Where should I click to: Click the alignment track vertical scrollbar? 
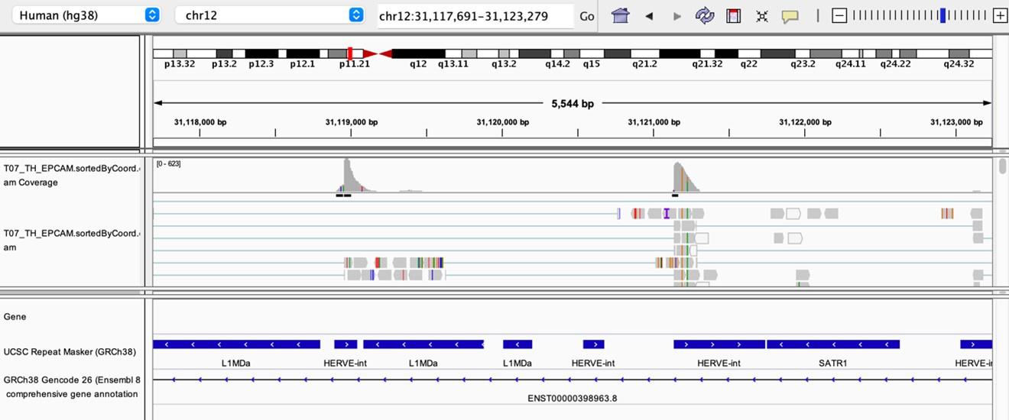click(x=1003, y=167)
